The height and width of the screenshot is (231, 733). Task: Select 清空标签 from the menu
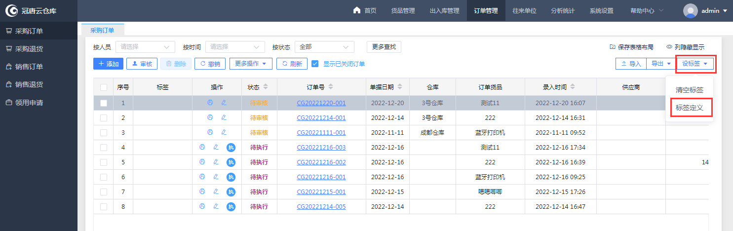[x=689, y=90]
